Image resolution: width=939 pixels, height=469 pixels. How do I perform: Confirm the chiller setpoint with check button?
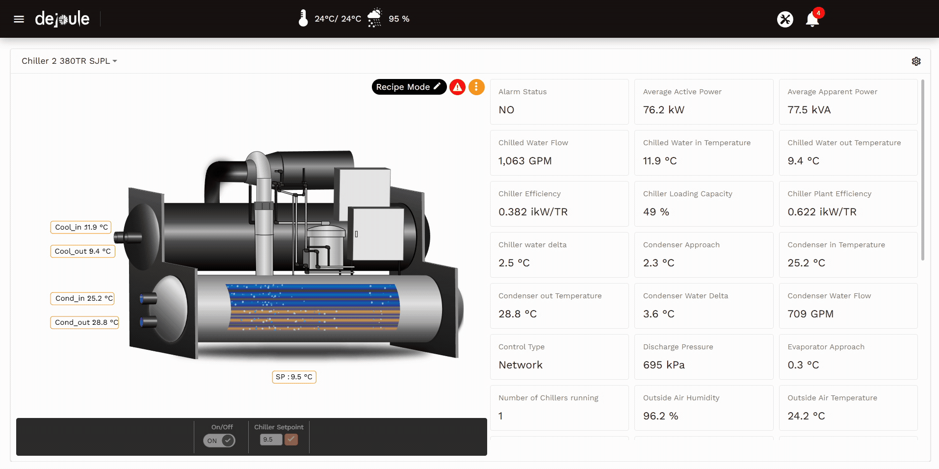291,440
